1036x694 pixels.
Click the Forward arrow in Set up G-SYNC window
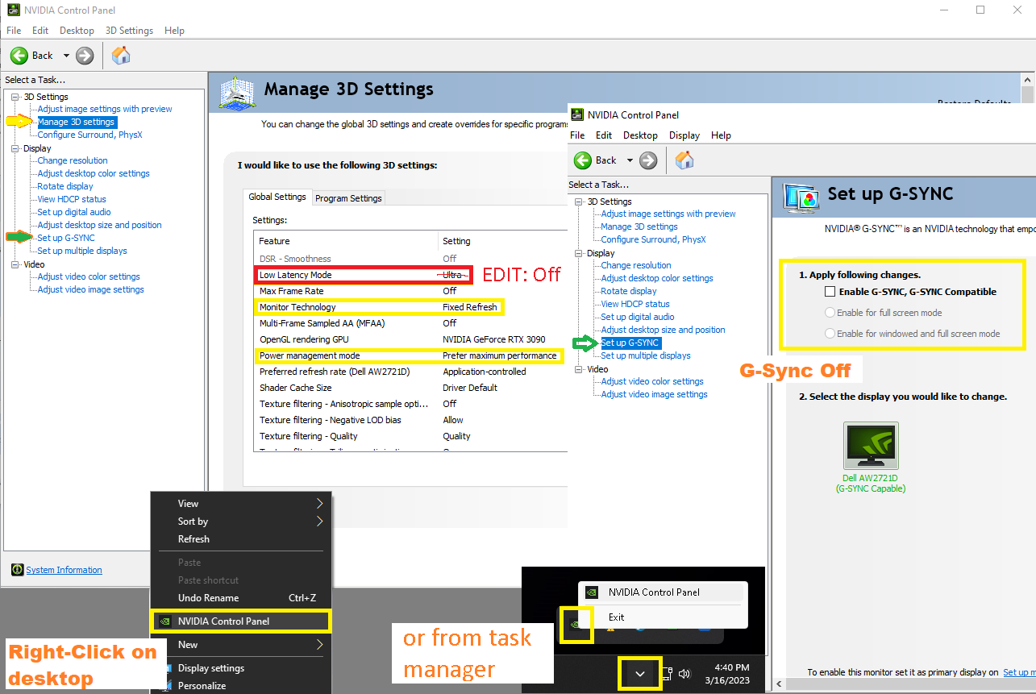[648, 160]
